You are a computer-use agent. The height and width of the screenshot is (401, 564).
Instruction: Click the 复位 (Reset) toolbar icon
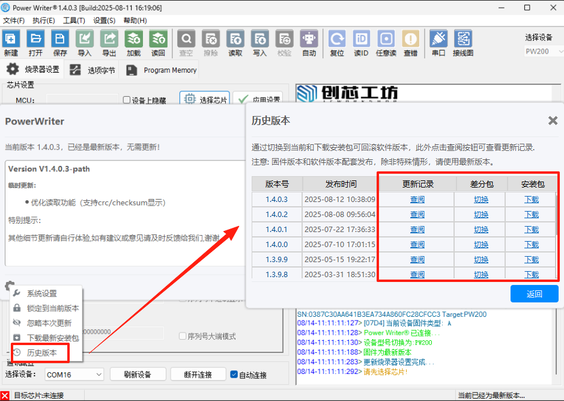click(337, 38)
